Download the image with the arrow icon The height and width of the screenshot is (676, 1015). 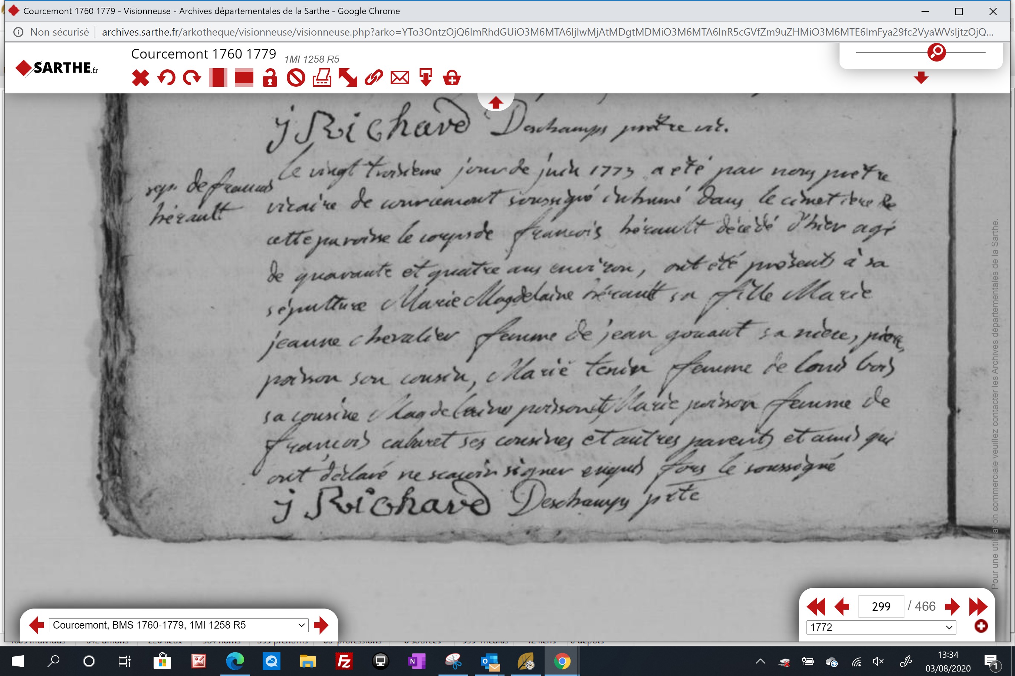pyautogui.click(x=426, y=78)
